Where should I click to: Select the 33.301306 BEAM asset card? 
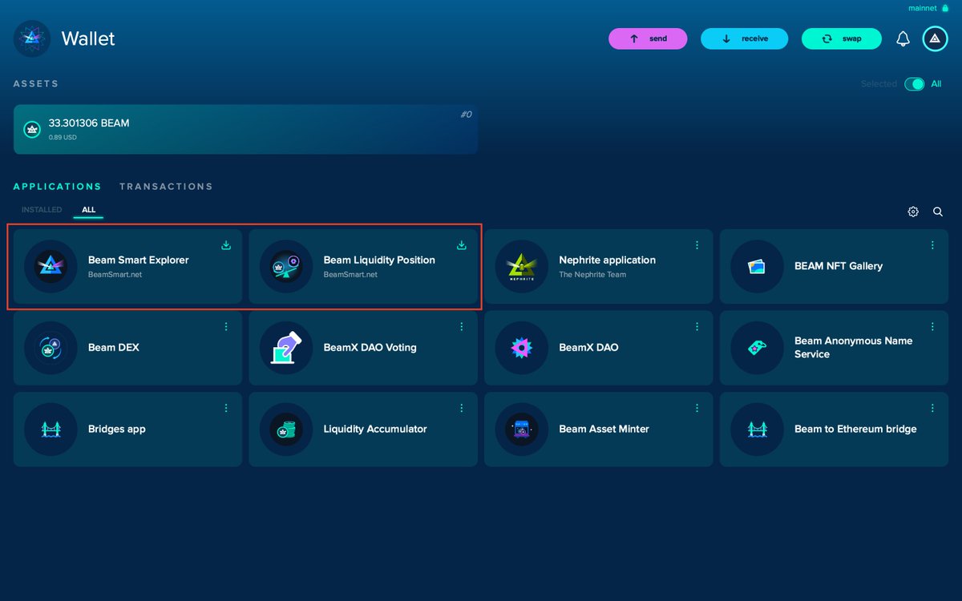(246, 129)
